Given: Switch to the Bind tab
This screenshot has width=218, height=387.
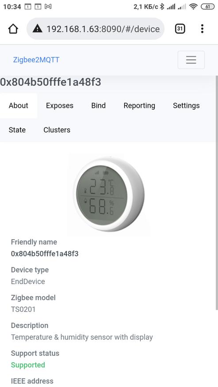Looking at the screenshot, I should click(x=99, y=105).
